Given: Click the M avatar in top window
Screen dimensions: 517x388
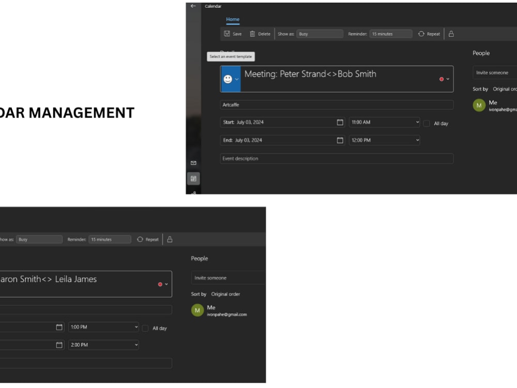Looking at the screenshot, I should 479,106.
